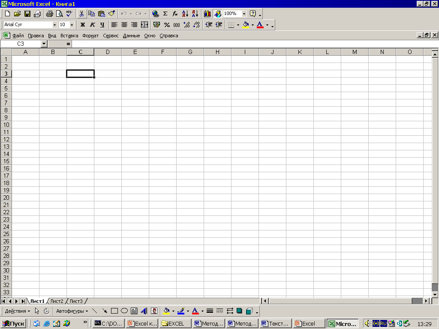Screen dimensions: 439x329
Task: Open the Автофигуры menu
Action: (72, 311)
